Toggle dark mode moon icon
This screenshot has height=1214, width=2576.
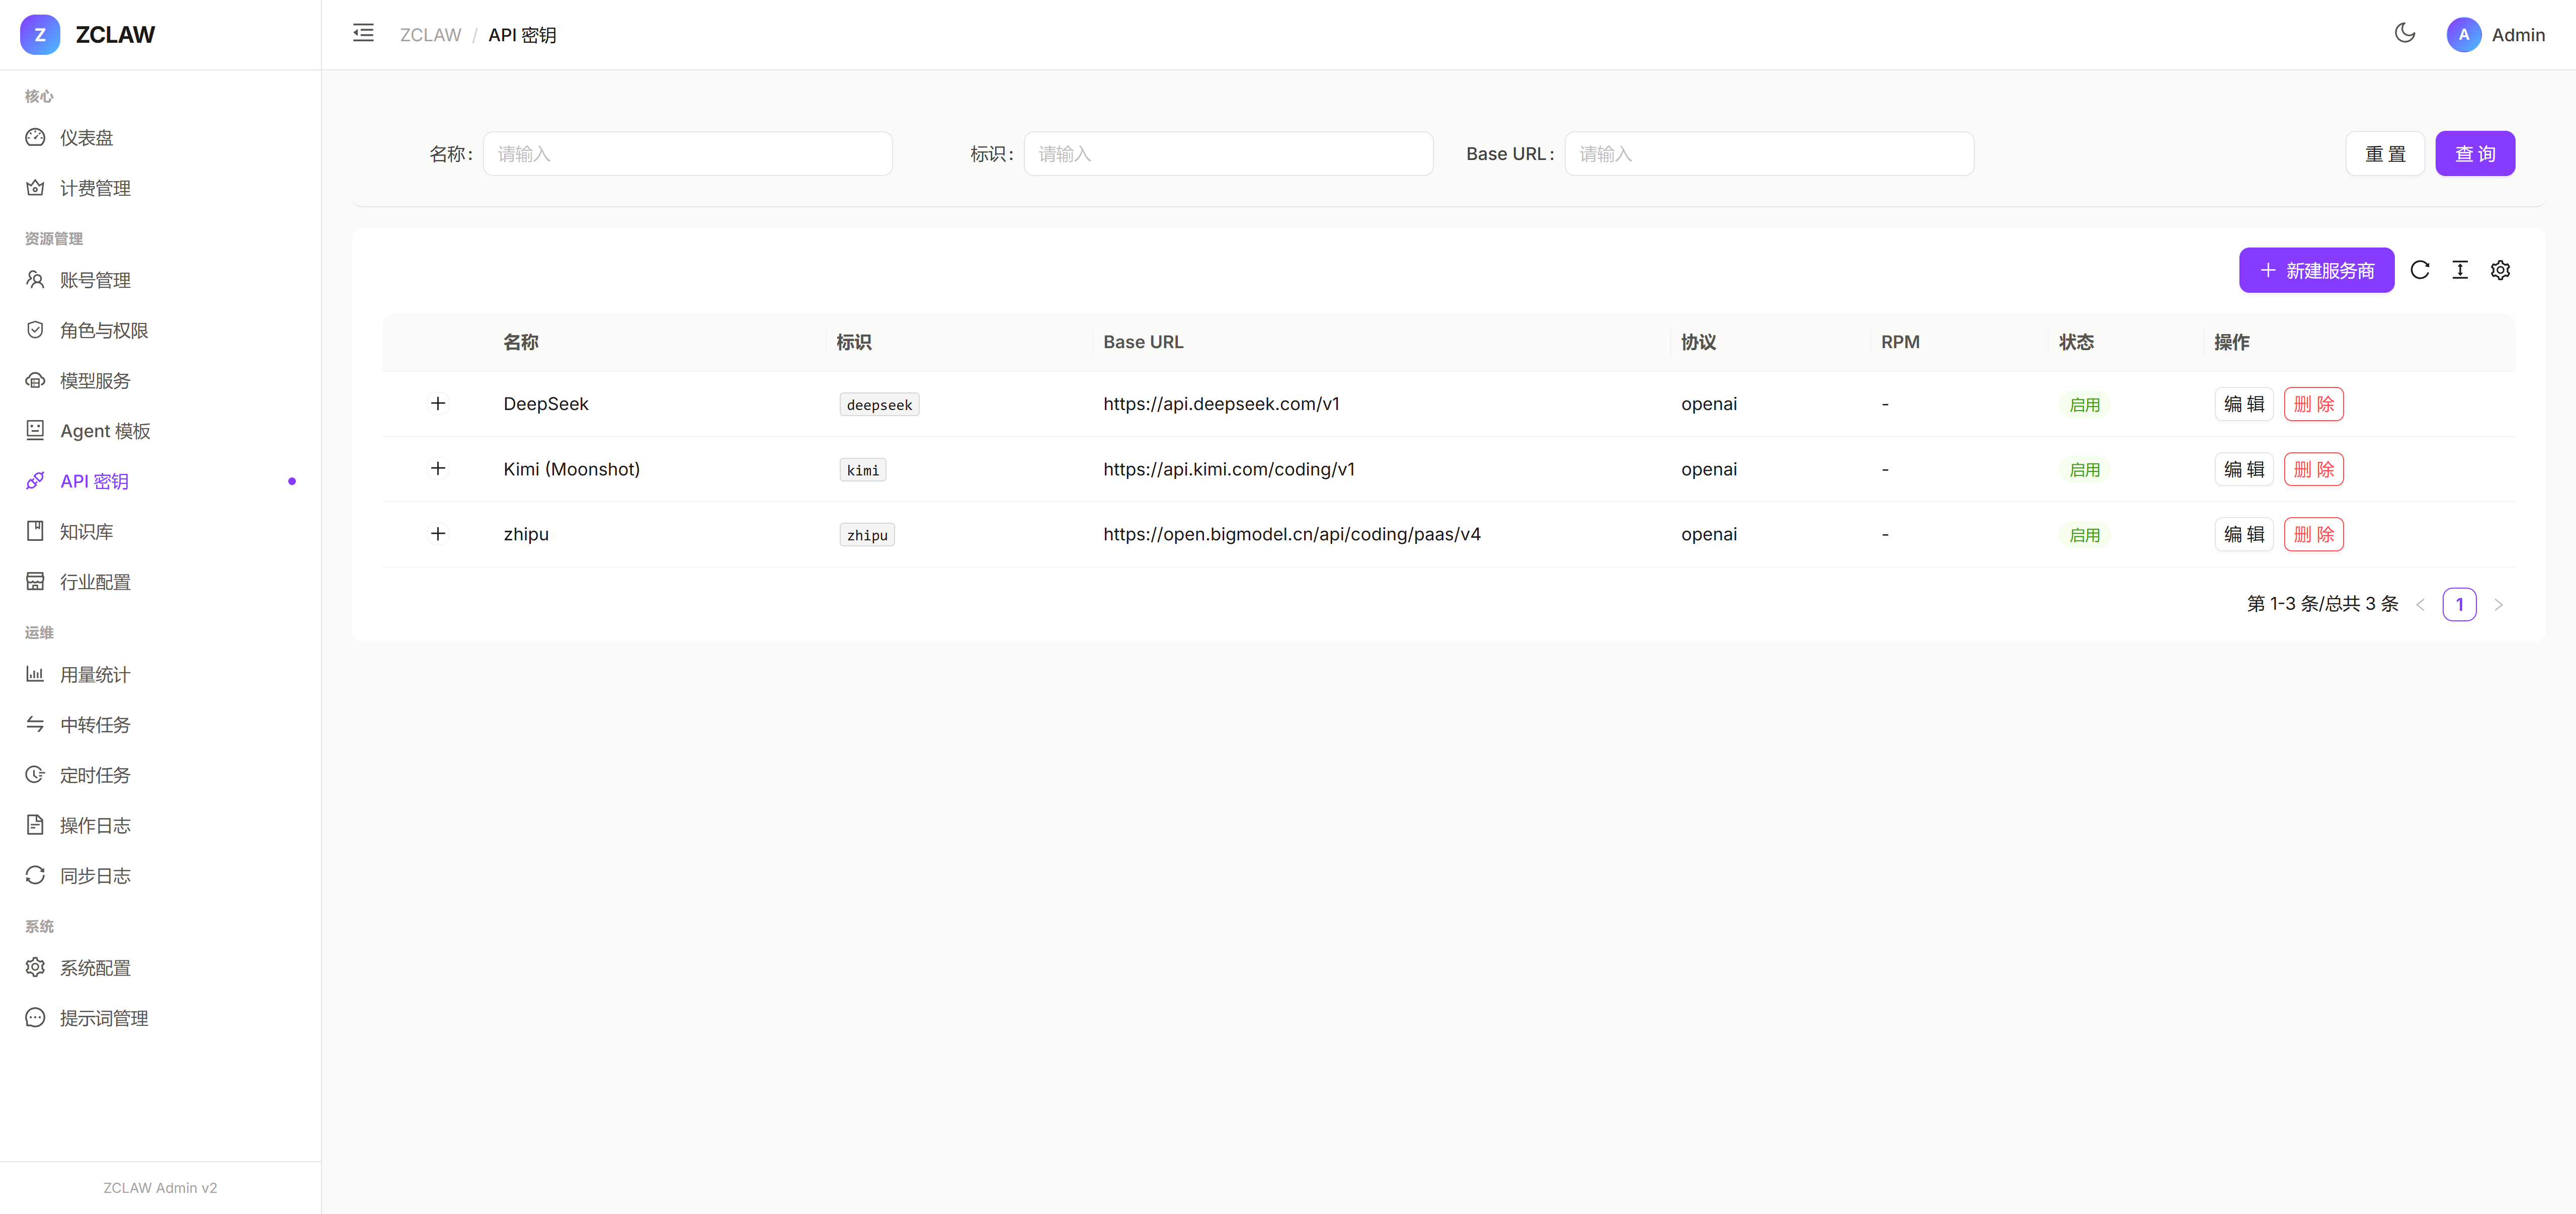(2405, 34)
